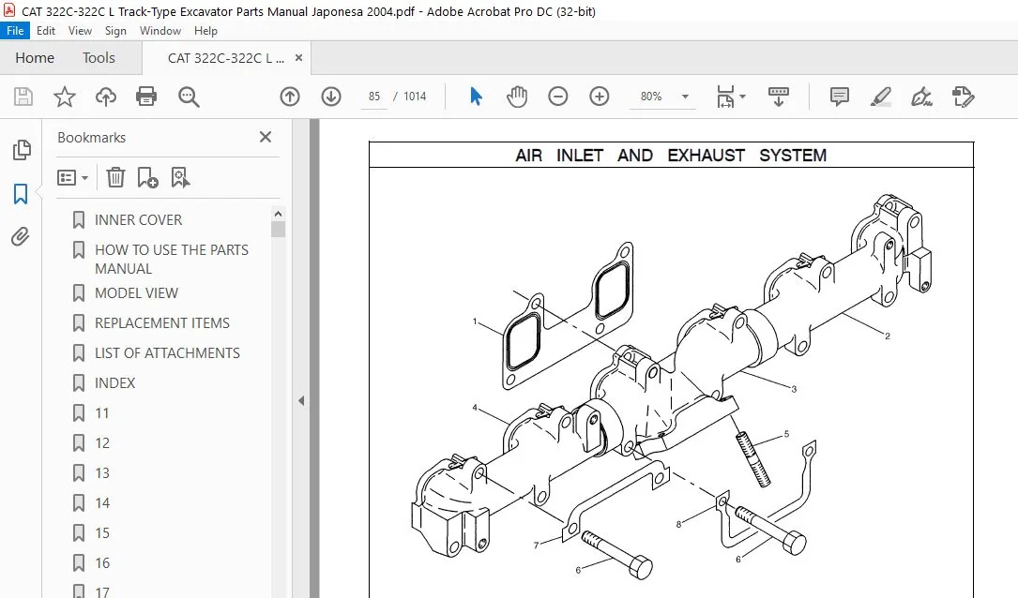Image resolution: width=1018 pixels, height=598 pixels.
Task: Open the find text magnifier icon
Action: click(x=189, y=97)
